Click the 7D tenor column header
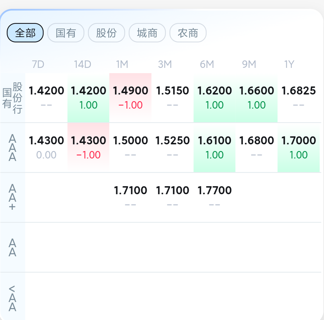The width and height of the screenshot is (324, 320). [x=38, y=65]
